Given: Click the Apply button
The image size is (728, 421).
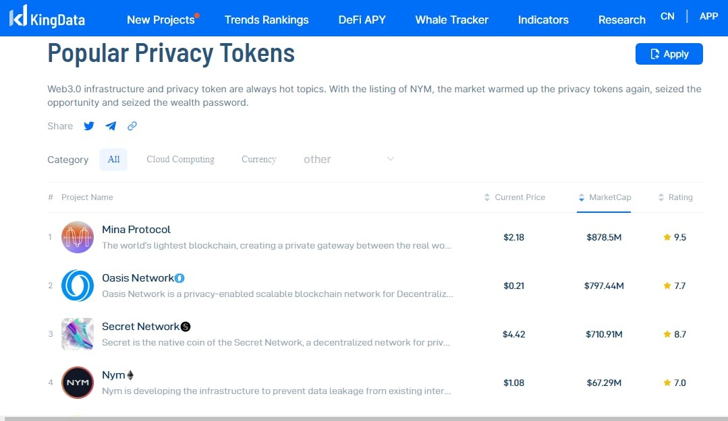Looking at the screenshot, I should (669, 54).
